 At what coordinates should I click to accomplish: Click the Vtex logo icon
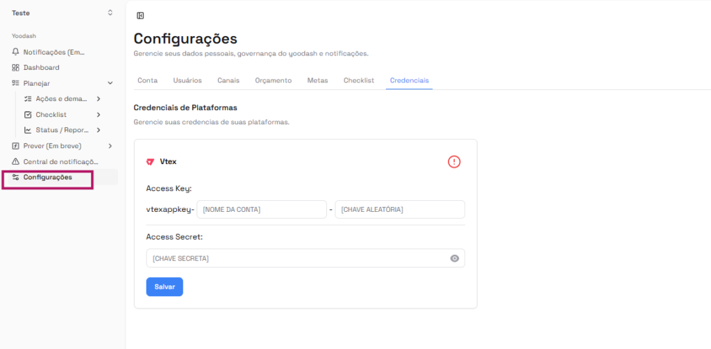[150, 161]
